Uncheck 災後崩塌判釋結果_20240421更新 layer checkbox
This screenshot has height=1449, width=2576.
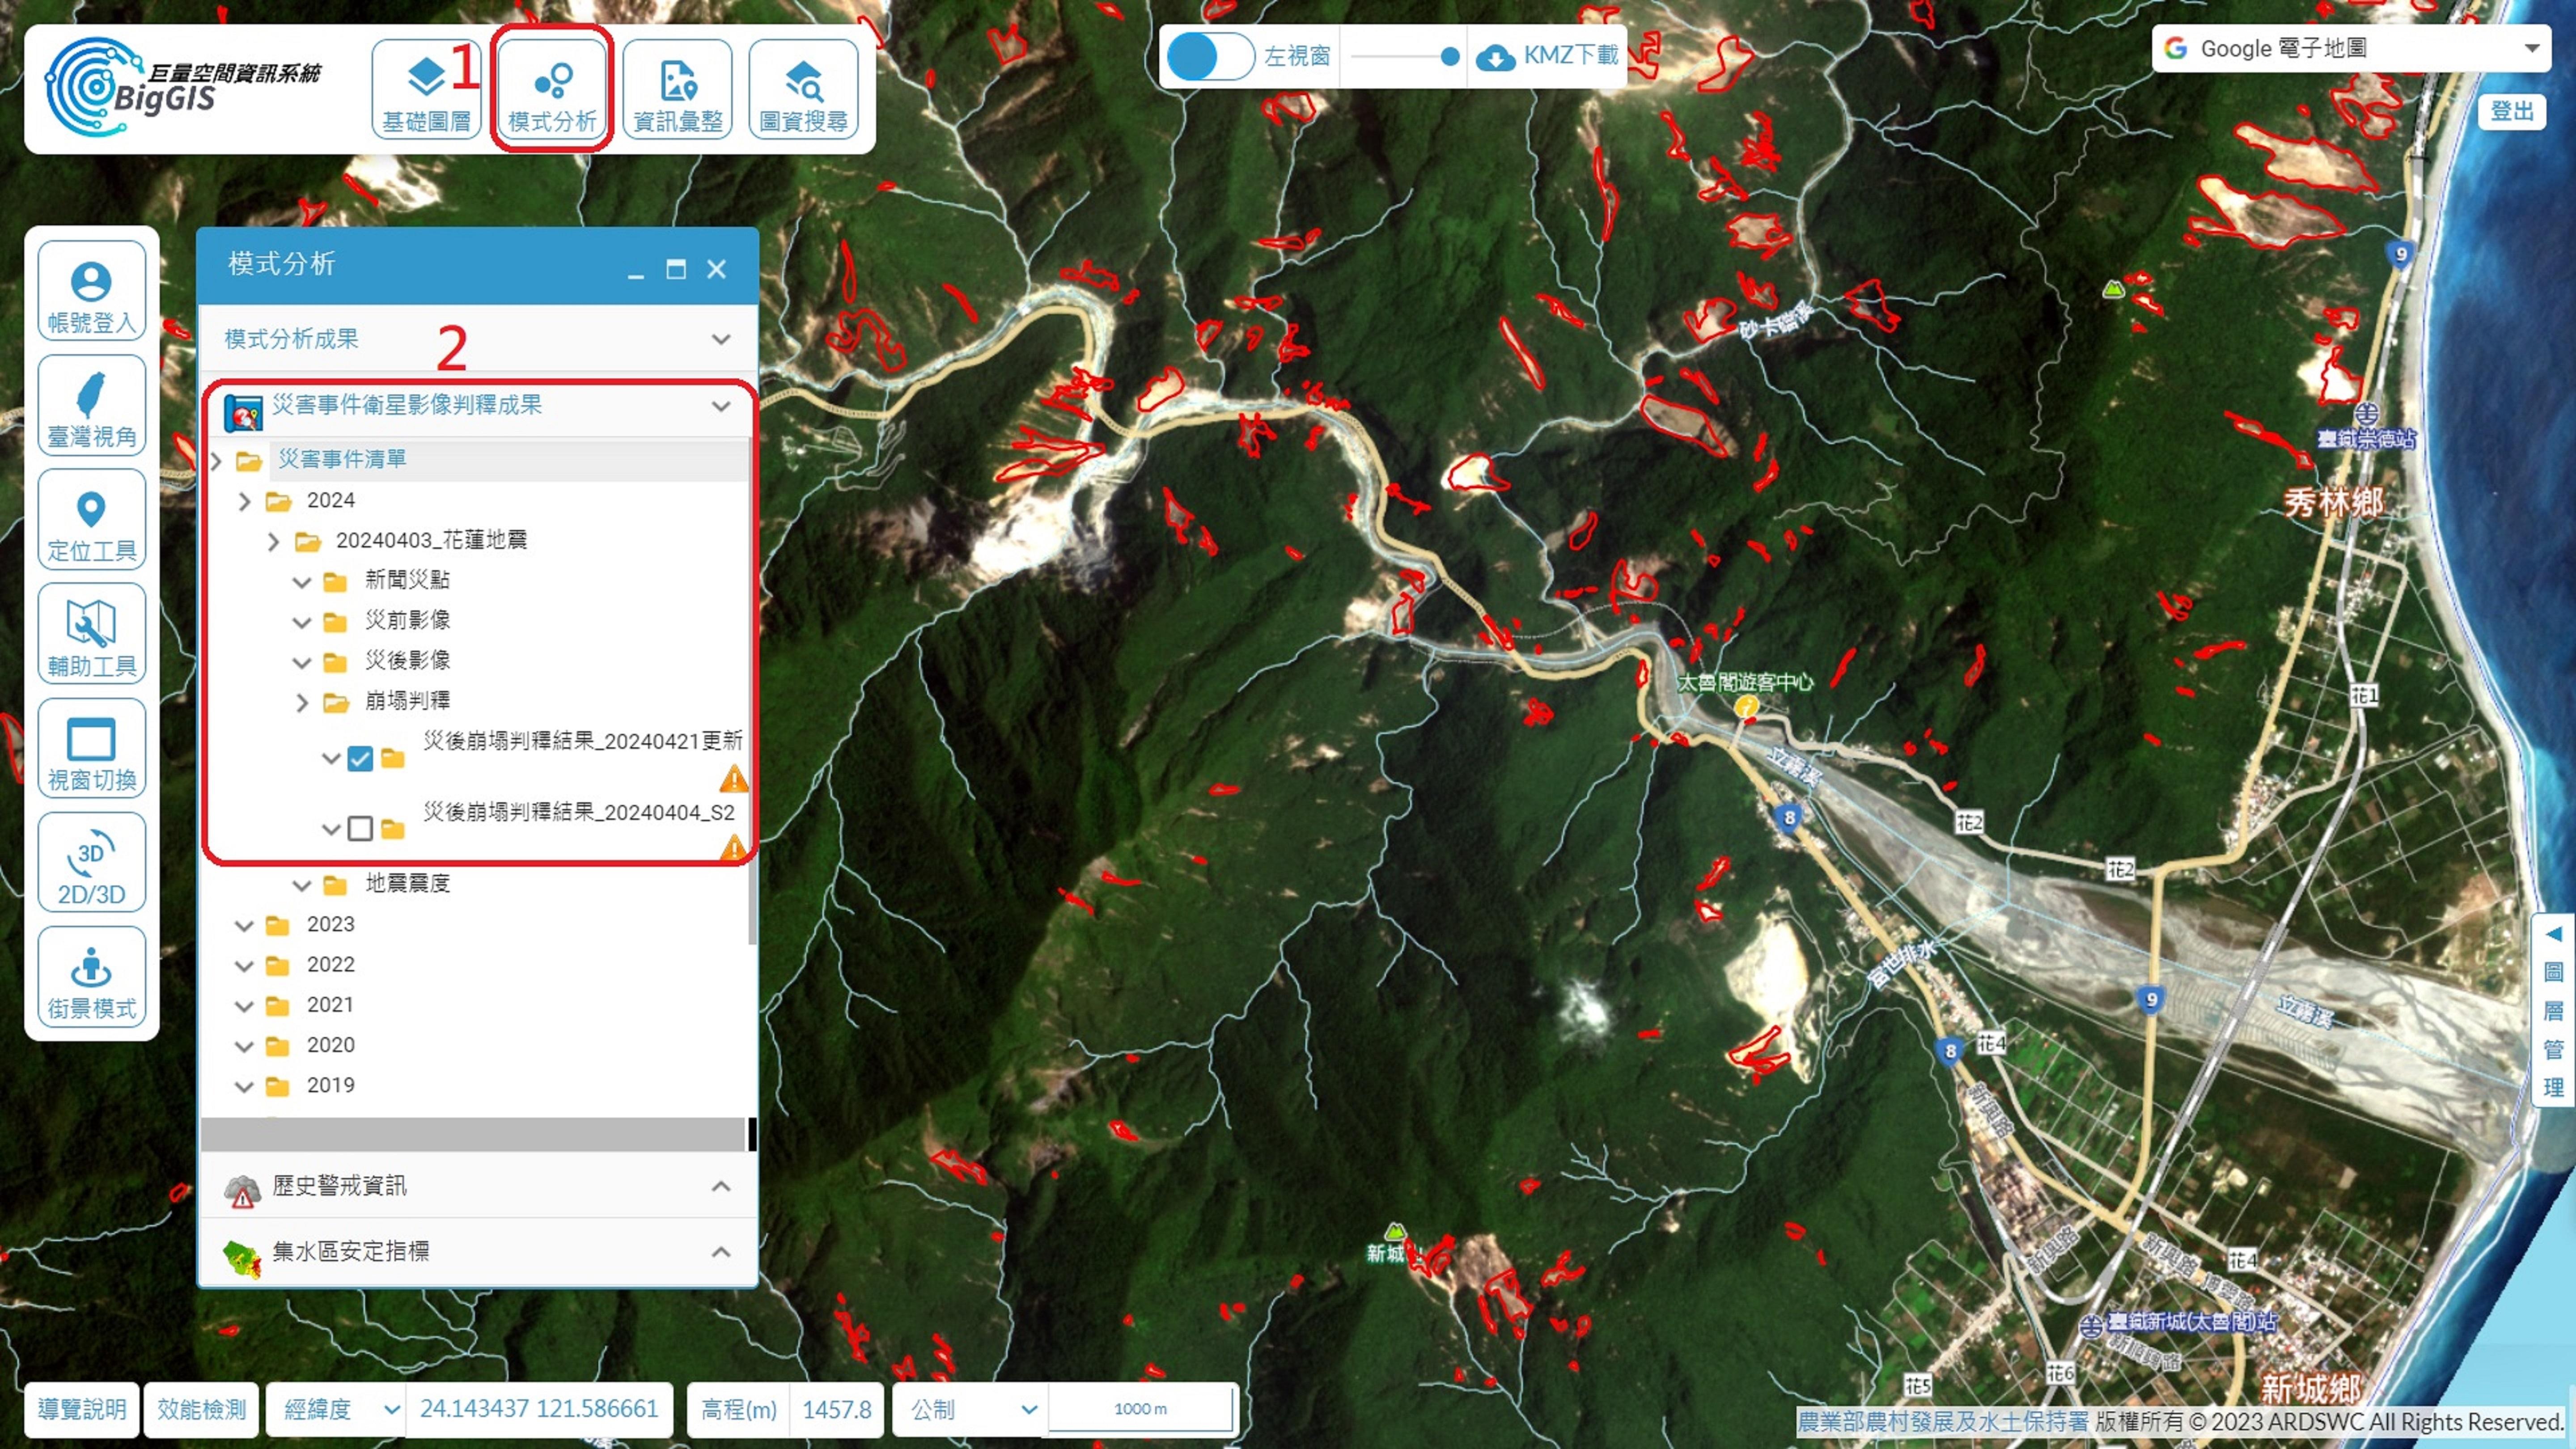point(360,759)
